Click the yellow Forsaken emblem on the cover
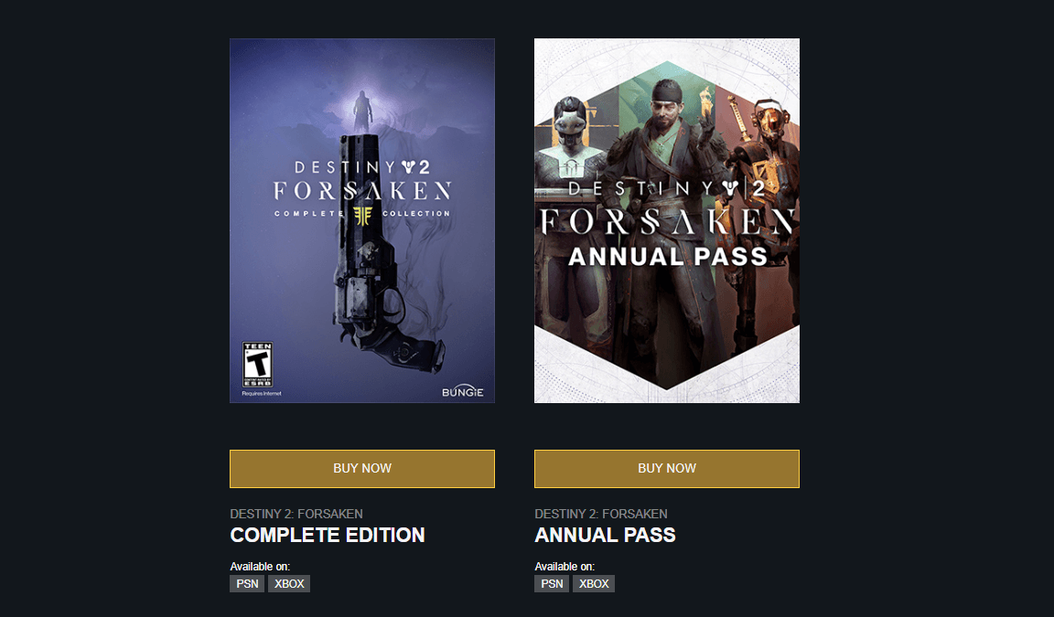Image resolution: width=1054 pixels, height=617 pixels. click(x=362, y=214)
